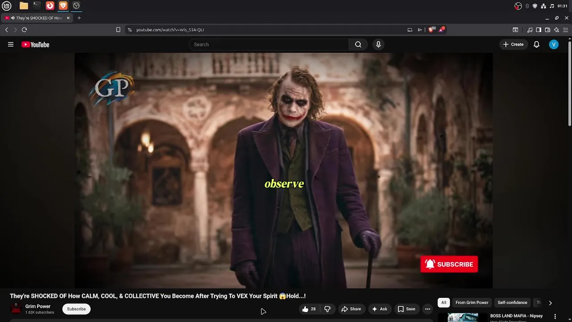Click the Ask button
572x322 pixels.
(379, 309)
